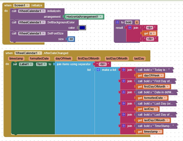Click gear icon on the 'Date in dd/M' join block
The width and height of the screenshot is (183, 141).
coord(123,92)
